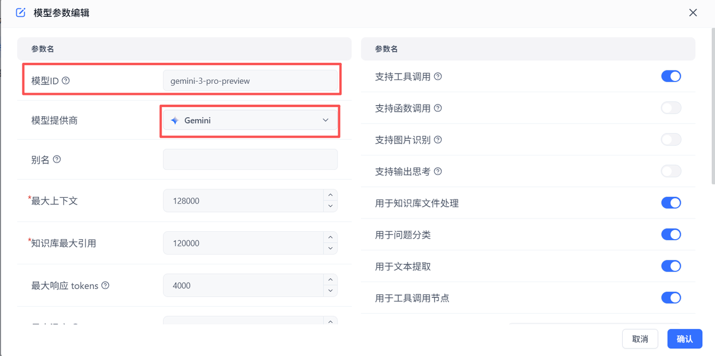This screenshot has height=356, width=715.
Task: Click the 确认 button
Action: click(x=684, y=339)
